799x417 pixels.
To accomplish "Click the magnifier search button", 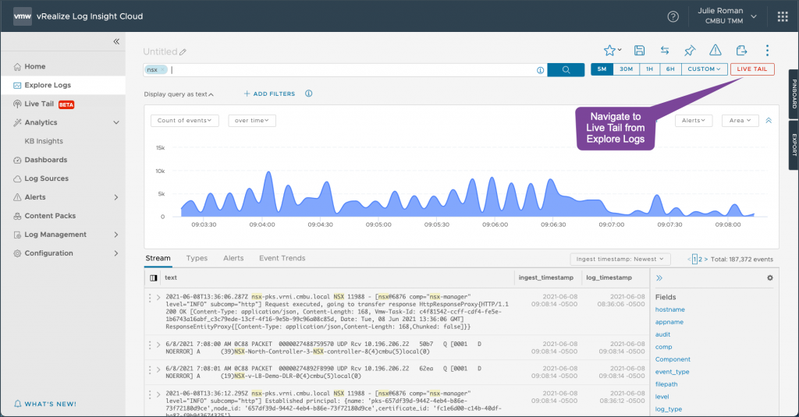I will [x=566, y=69].
